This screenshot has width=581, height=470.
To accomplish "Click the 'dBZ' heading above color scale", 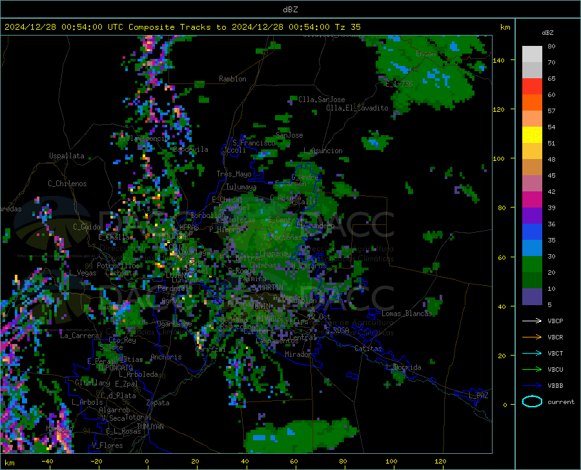I will [547, 32].
